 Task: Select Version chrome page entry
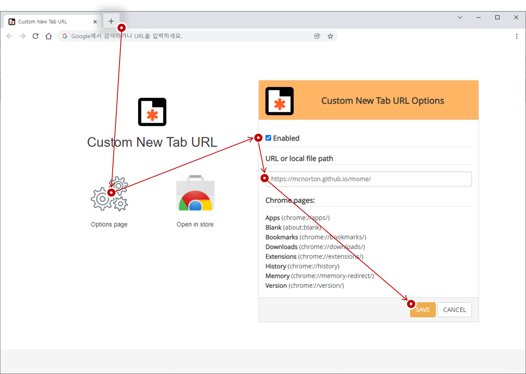tap(305, 285)
